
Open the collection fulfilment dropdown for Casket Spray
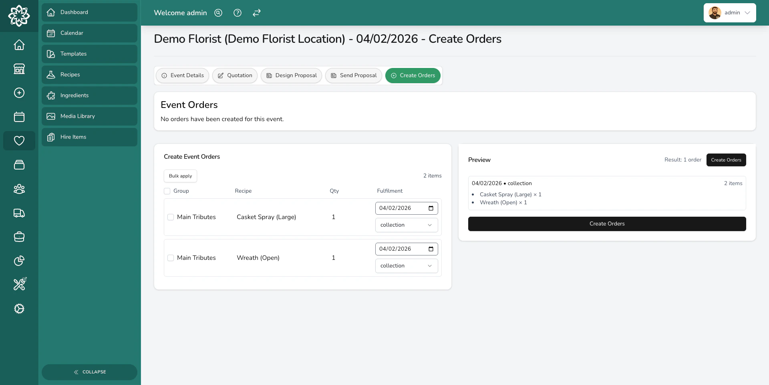pyautogui.click(x=406, y=225)
